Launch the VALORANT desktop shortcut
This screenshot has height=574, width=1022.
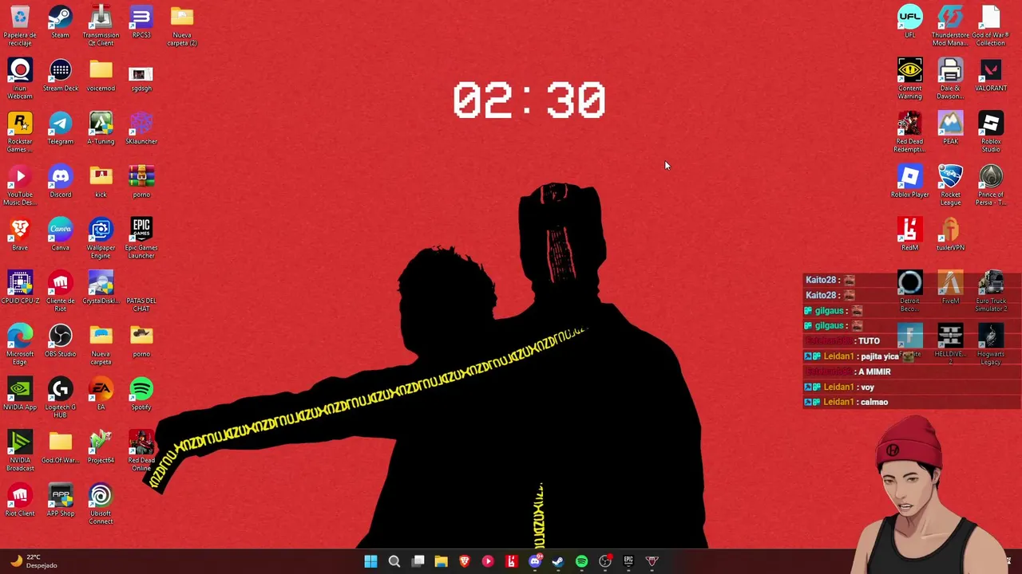point(991,75)
